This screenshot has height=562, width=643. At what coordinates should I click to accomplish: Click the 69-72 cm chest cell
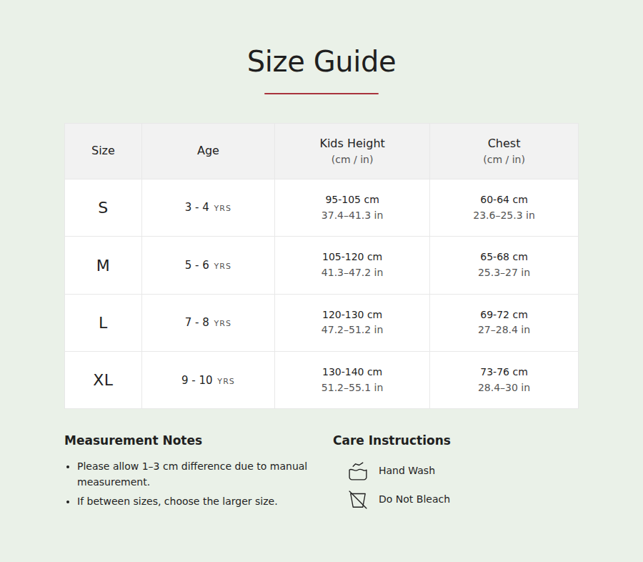[x=504, y=322]
